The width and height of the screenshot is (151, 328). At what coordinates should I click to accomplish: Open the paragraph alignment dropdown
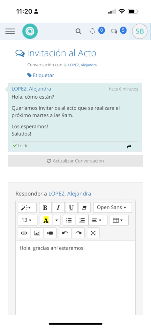[x=98, y=220]
